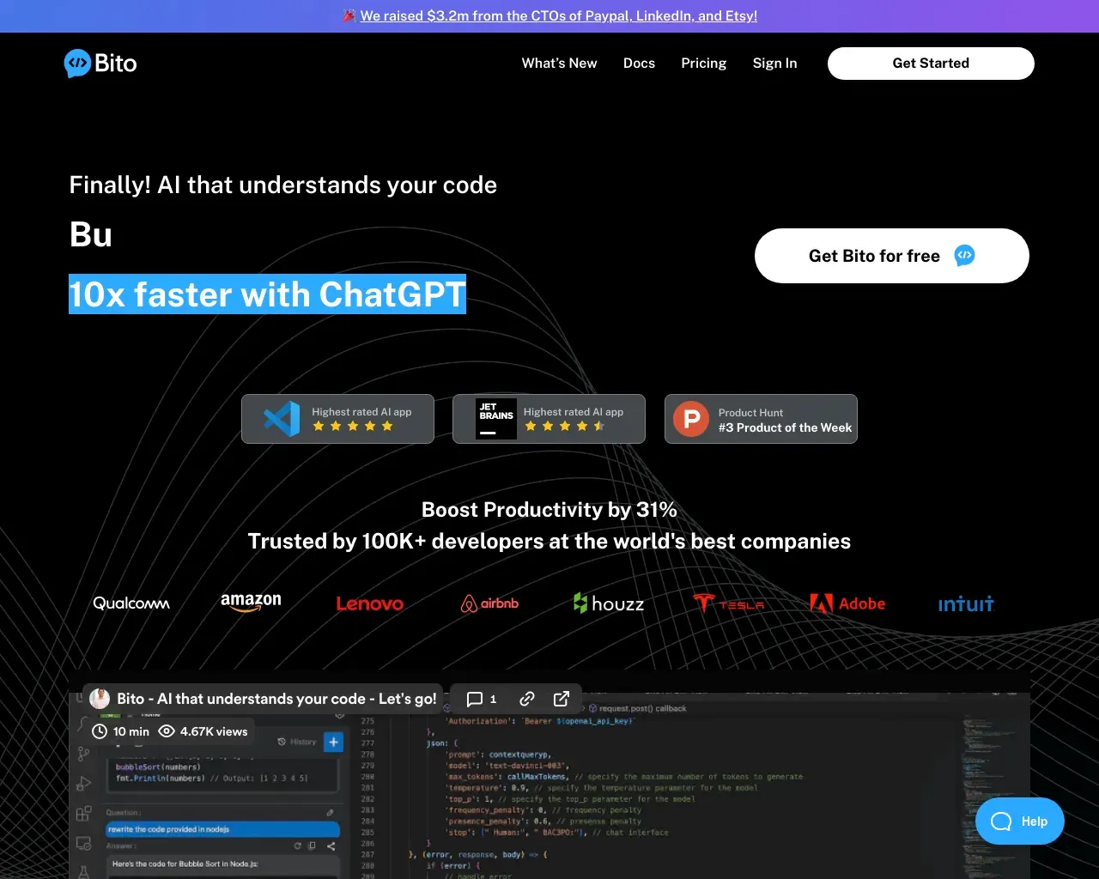Open the Help chat widget

[1020, 821]
